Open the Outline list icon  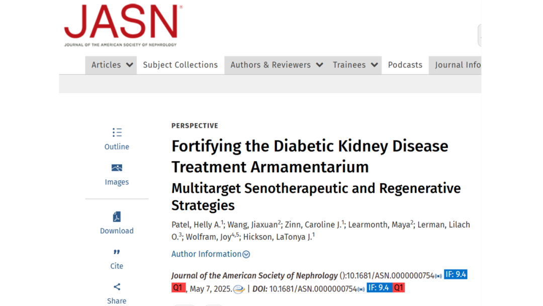[117, 132]
